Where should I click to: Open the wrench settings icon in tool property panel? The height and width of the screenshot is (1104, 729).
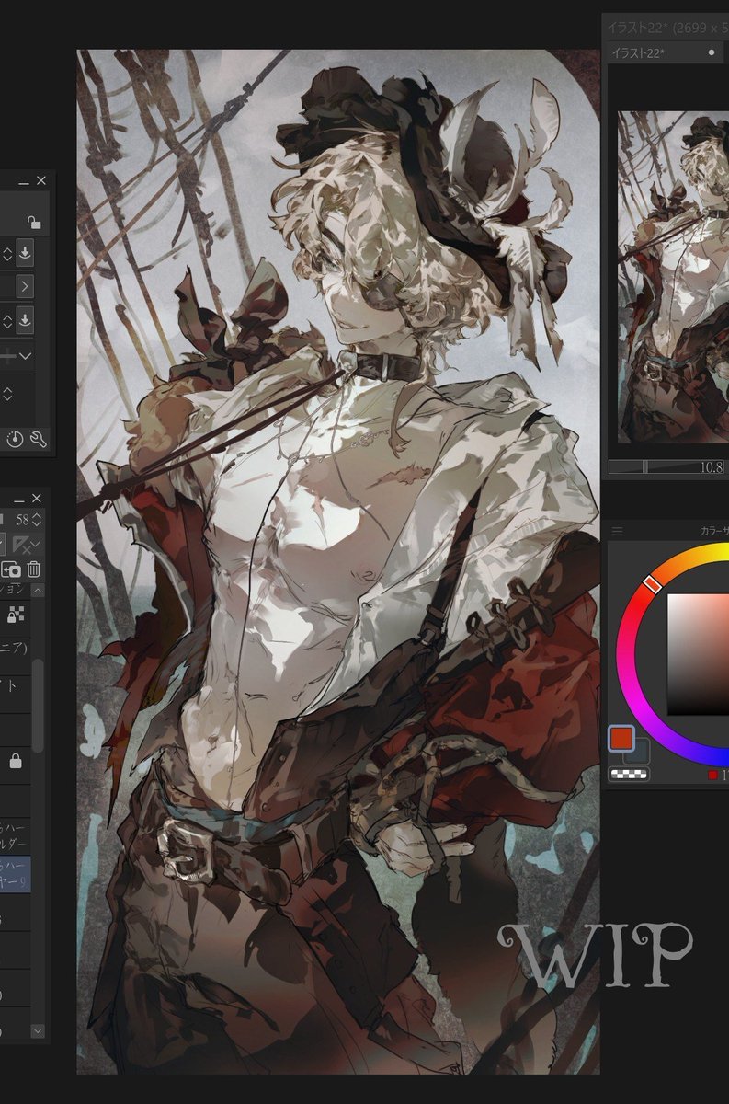38,440
